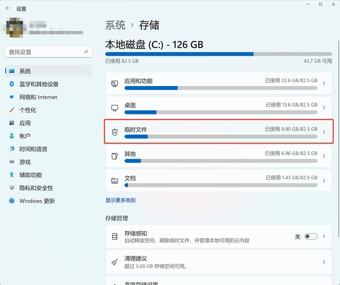Click the 其他 usage progress bar
The height and width of the screenshot is (285, 340).
click(221, 161)
